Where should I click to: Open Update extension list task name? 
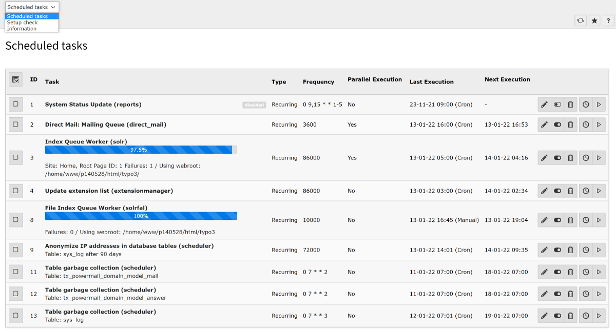(x=109, y=191)
